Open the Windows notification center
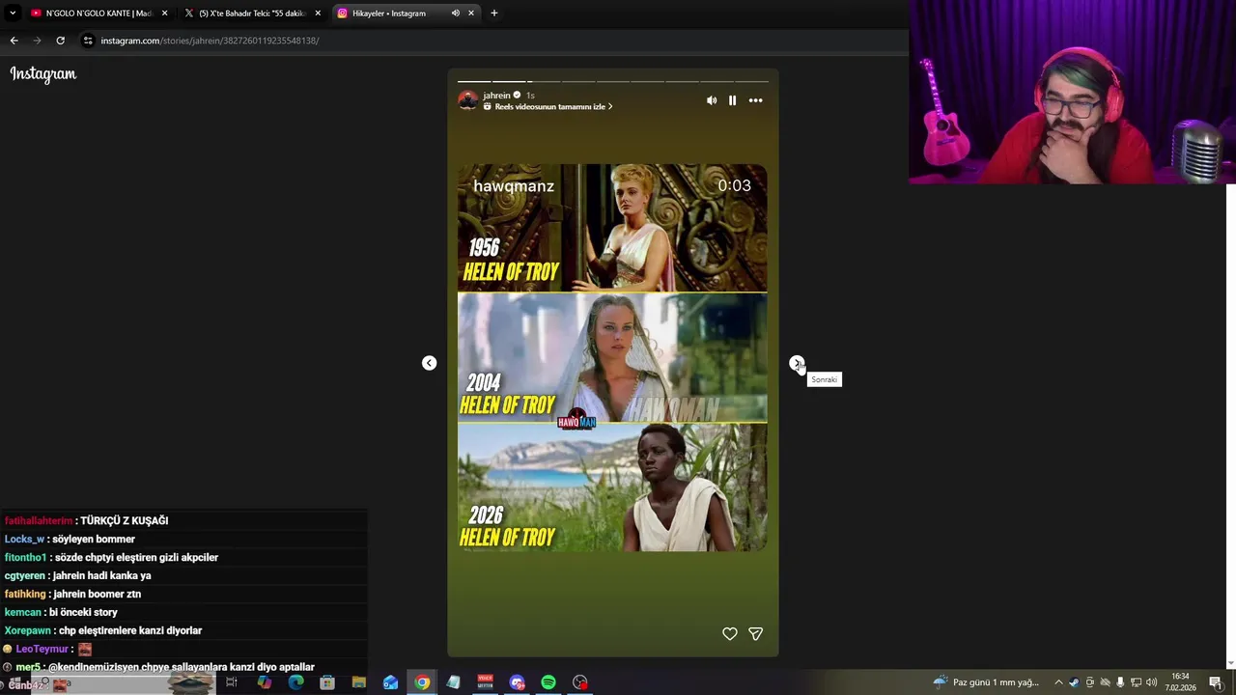Screen dimensions: 1236x695 (x=1215, y=682)
